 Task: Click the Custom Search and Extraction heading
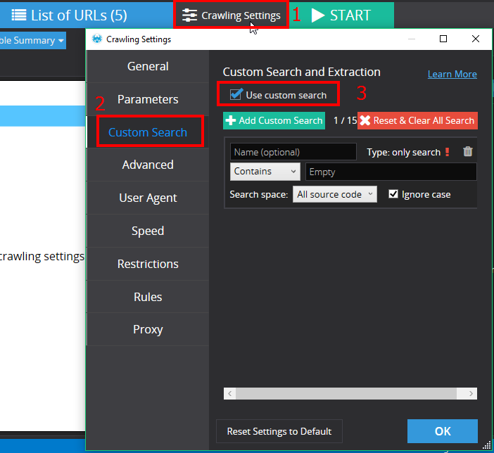pyautogui.click(x=301, y=72)
